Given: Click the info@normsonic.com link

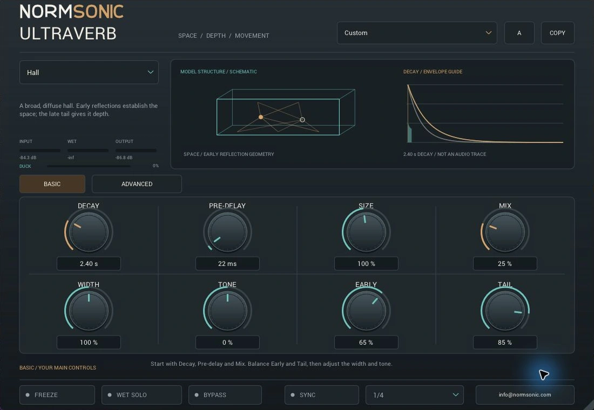Looking at the screenshot, I should tap(525, 395).
